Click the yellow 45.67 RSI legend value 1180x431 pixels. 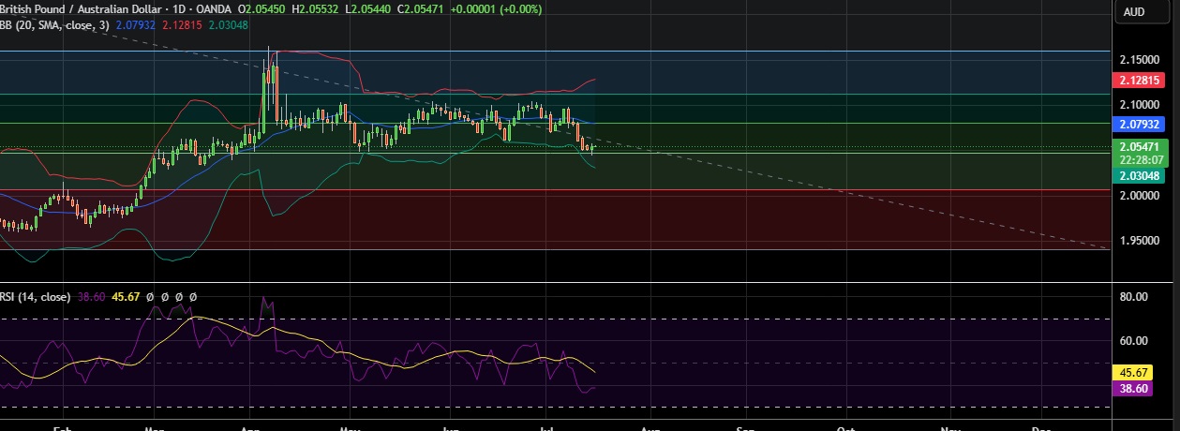tap(127, 297)
